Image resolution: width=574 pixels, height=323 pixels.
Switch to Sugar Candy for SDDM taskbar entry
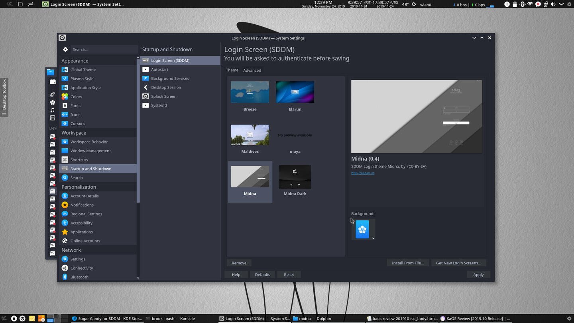coord(107,319)
